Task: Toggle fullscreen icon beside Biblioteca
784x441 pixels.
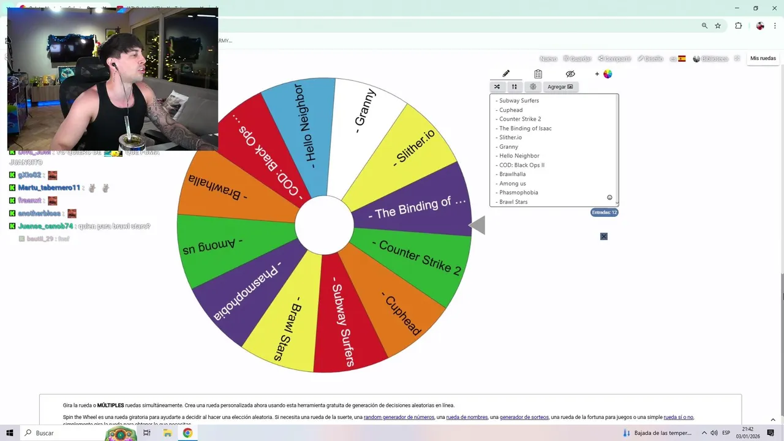Action: pyautogui.click(x=737, y=59)
